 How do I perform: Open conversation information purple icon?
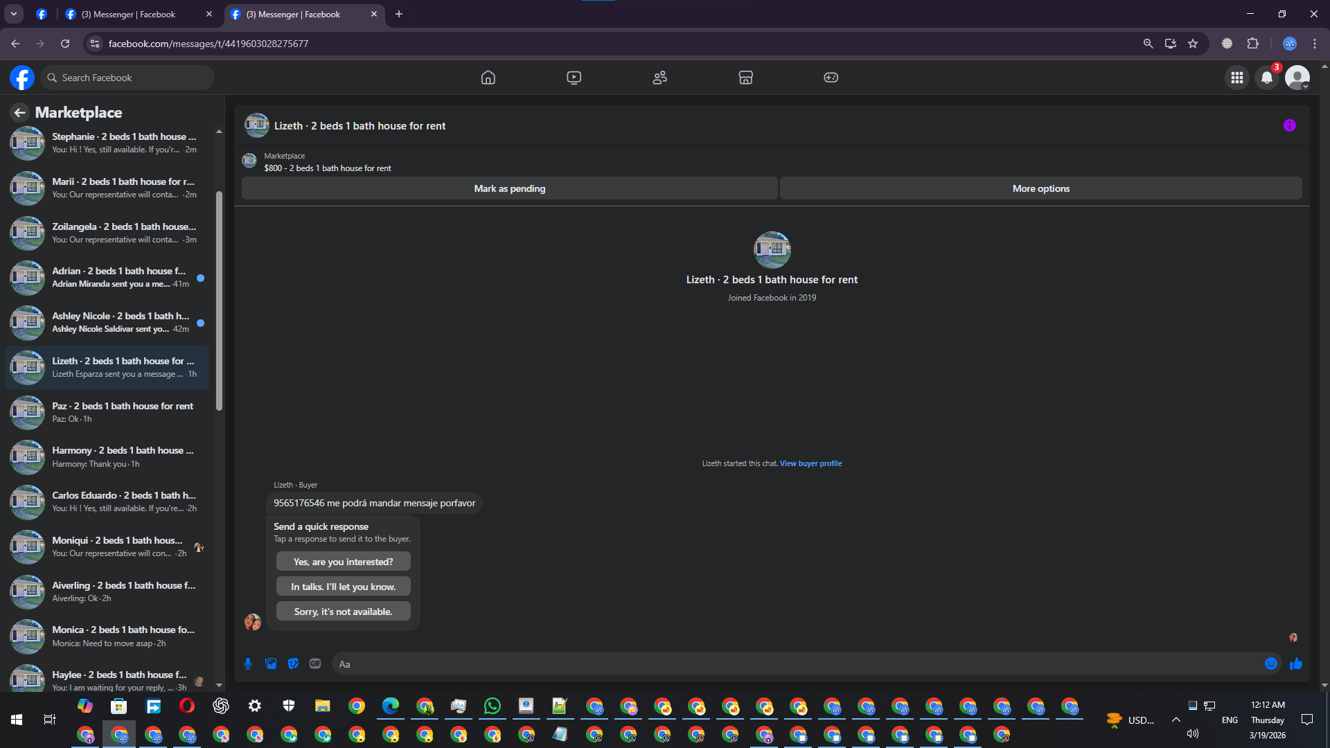1289,125
